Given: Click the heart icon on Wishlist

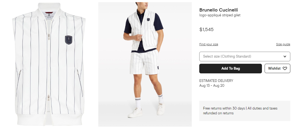Looking at the screenshot, I should point(285,68).
